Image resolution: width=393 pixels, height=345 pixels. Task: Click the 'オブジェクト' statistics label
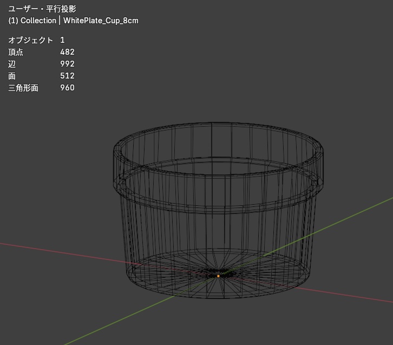pyautogui.click(x=30, y=40)
